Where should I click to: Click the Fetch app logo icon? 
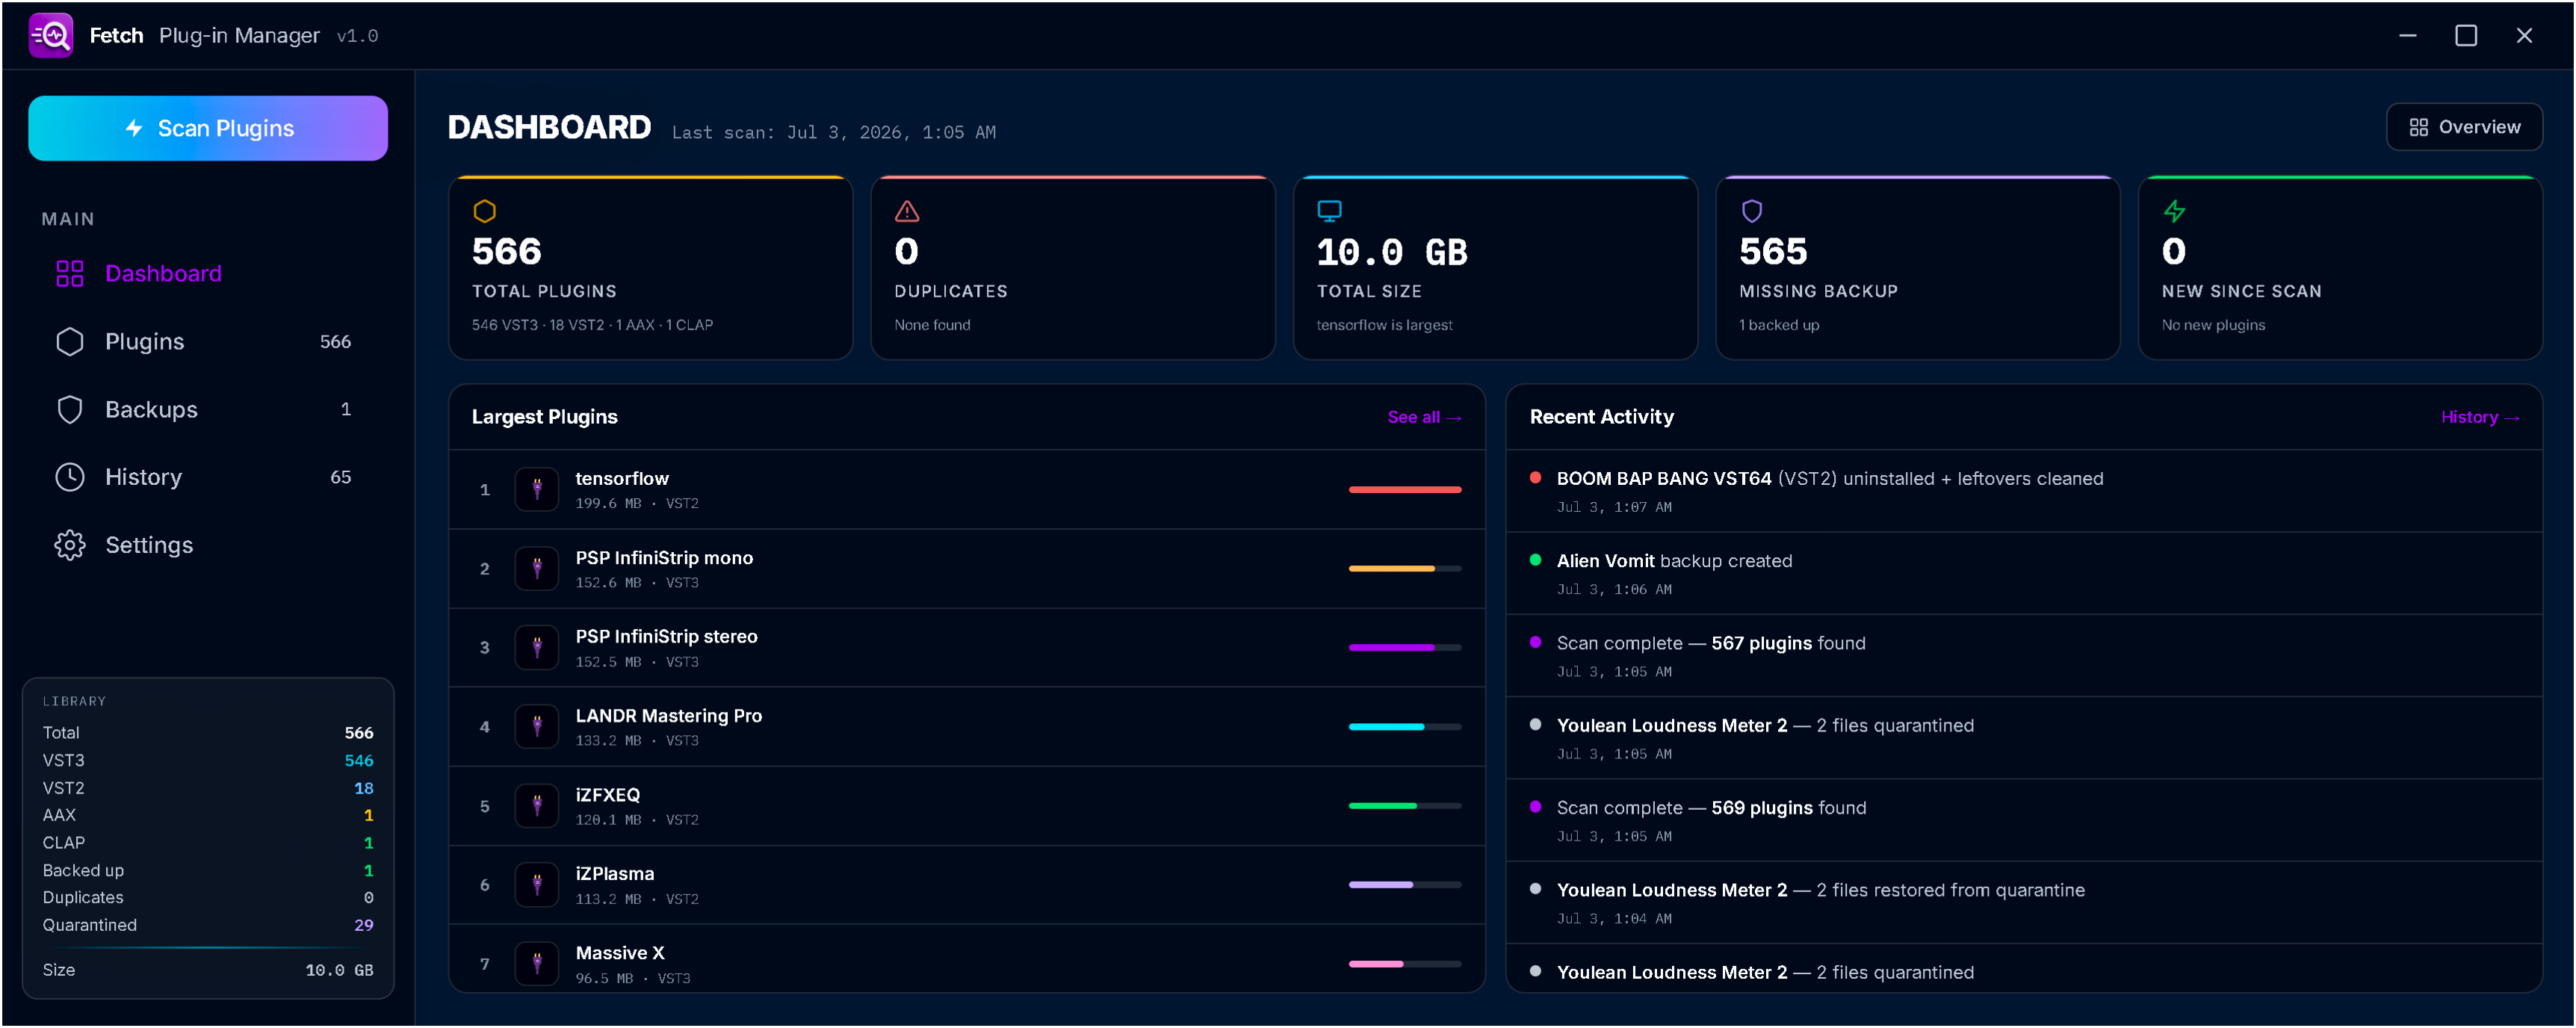[51, 36]
